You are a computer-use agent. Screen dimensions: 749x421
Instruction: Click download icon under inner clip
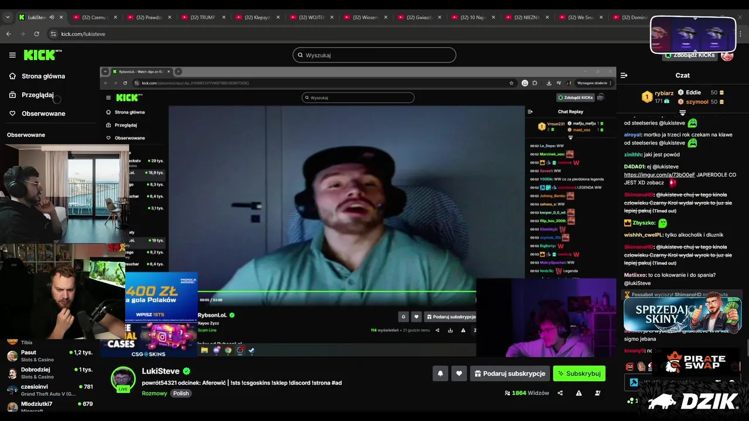[x=450, y=330]
